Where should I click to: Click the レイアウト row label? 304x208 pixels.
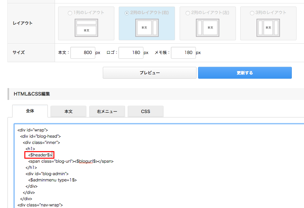pos(23,23)
